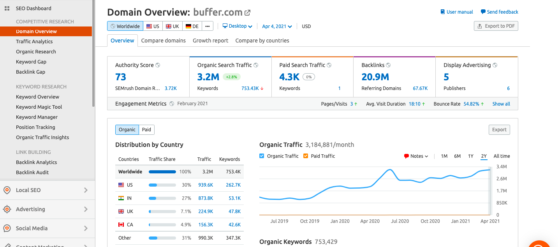Switch to Growth report tab

point(211,41)
